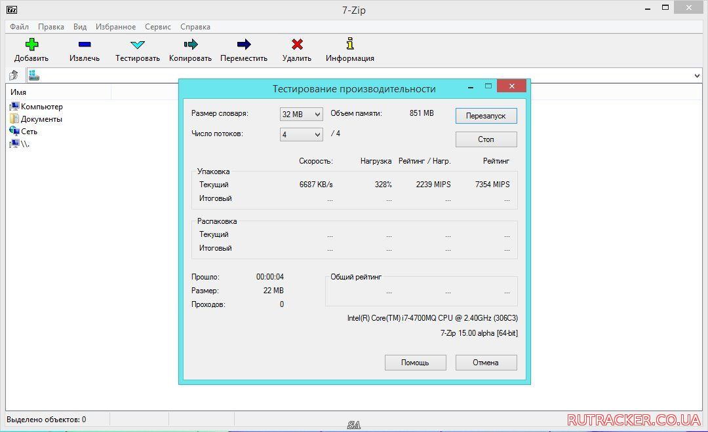Image resolution: width=708 pixels, height=432 pixels.
Task: Click the Переместить blue arrow icon
Action: pyautogui.click(x=244, y=45)
